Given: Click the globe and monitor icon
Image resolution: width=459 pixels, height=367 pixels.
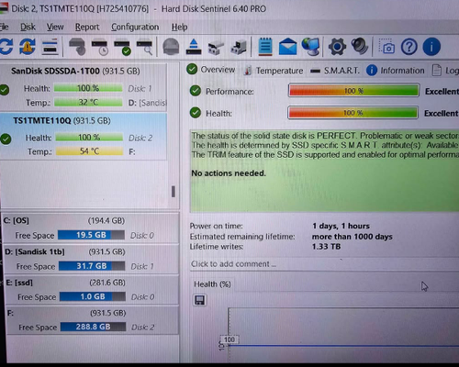Looking at the screenshot, I should [310, 47].
